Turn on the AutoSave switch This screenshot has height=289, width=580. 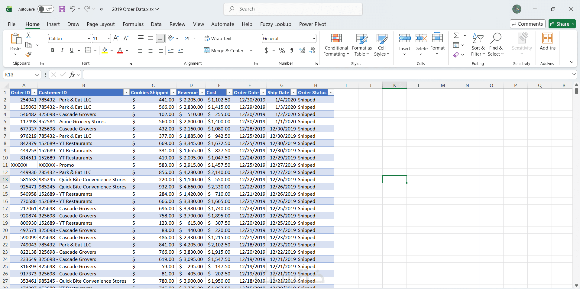(x=46, y=9)
